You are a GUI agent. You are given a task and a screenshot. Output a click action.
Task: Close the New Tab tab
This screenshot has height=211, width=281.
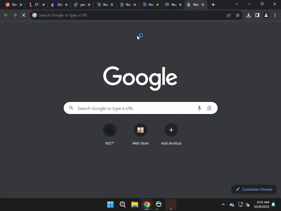pyautogui.click(x=203, y=5)
